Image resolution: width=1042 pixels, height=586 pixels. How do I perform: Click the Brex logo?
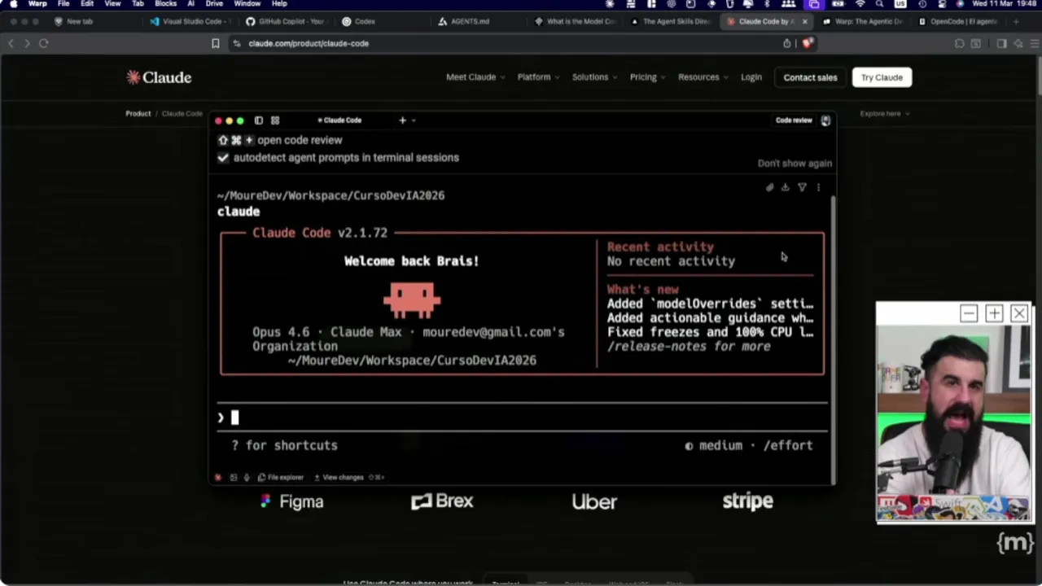click(442, 501)
